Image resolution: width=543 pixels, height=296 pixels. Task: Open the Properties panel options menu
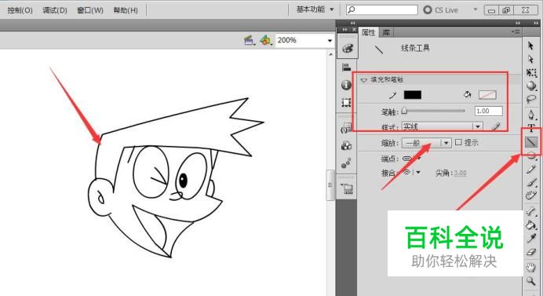point(516,32)
